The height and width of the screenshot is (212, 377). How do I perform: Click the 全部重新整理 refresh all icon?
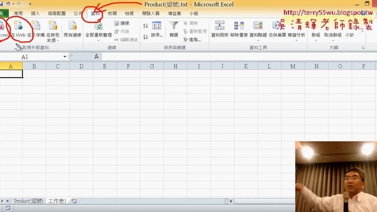(98, 26)
